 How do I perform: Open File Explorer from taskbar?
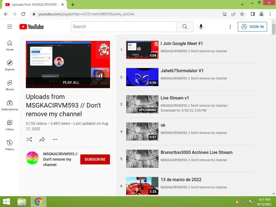tap(22, 202)
